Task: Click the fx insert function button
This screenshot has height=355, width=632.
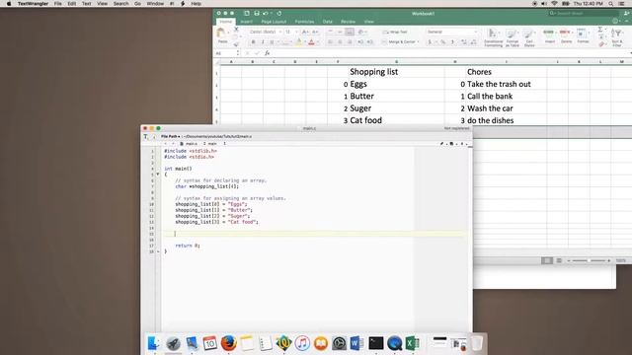Action: coord(267,53)
